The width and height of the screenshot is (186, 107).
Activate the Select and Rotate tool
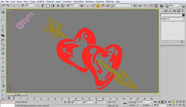click(x=63, y=6)
